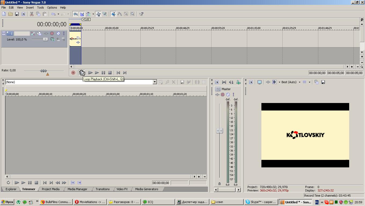Adjust the track Level slider handle

coord(45,39)
